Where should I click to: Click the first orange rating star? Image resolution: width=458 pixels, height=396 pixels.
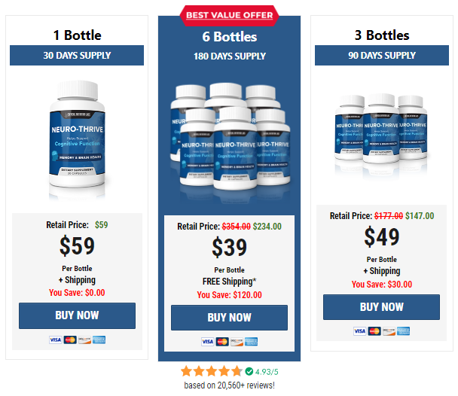[186, 371]
